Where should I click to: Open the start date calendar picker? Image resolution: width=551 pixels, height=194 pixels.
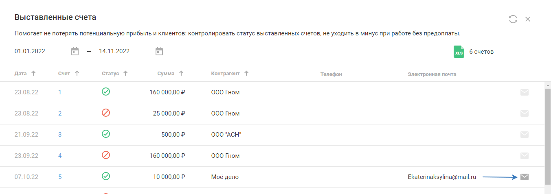click(75, 51)
